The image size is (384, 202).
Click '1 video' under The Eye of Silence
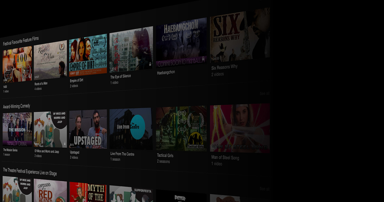(114, 83)
